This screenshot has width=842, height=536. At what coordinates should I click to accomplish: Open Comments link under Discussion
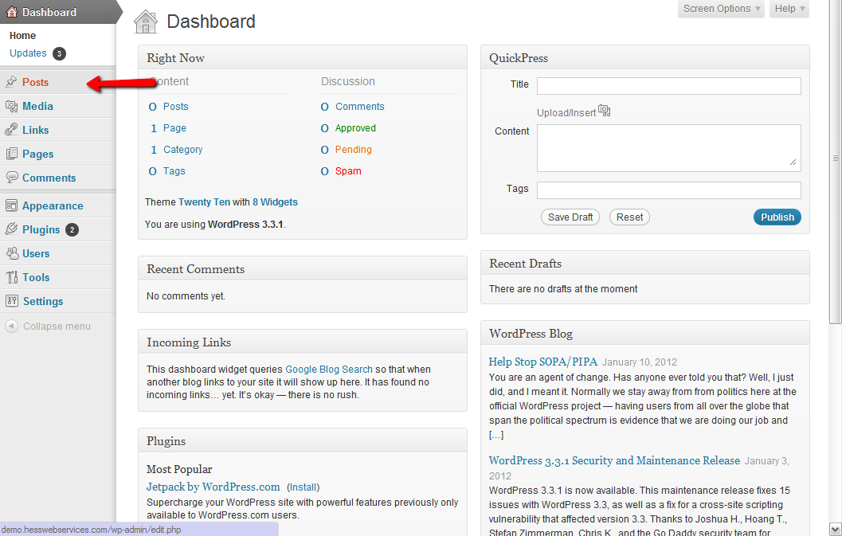[x=360, y=107]
